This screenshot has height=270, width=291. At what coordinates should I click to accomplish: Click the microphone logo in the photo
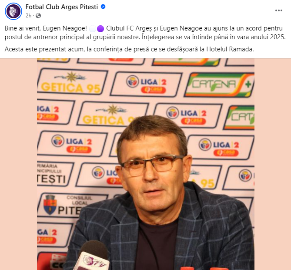tap(93, 261)
